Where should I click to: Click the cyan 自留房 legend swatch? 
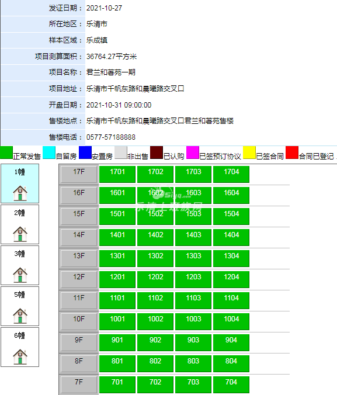49,153
